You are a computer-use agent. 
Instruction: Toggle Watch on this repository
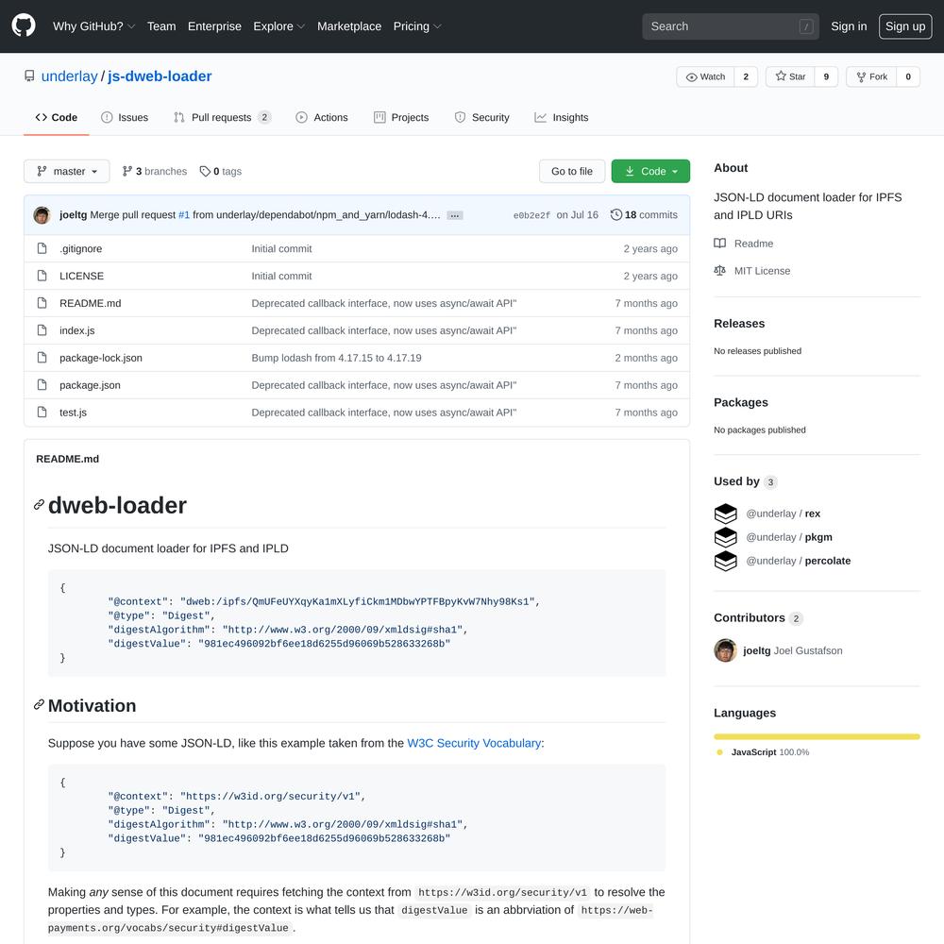[705, 76]
